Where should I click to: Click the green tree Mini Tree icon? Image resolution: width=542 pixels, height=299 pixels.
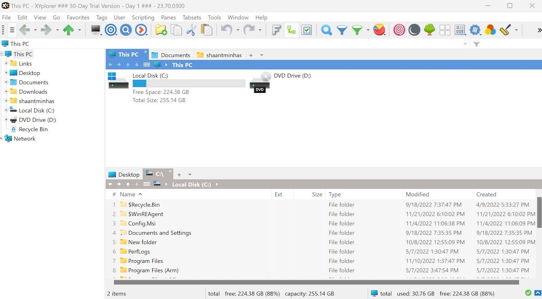pos(430,30)
